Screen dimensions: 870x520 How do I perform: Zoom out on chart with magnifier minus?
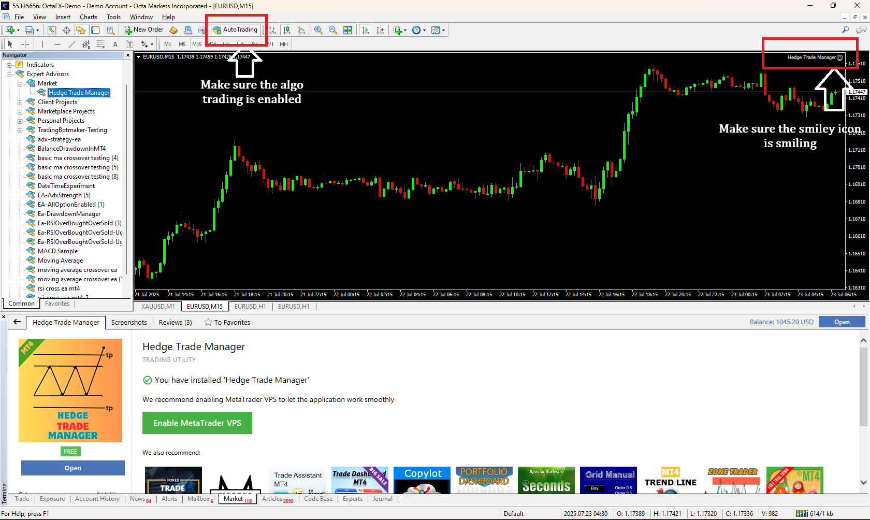pyautogui.click(x=333, y=30)
